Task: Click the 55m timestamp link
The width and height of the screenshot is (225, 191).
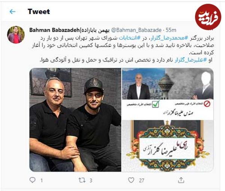Action: (171, 30)
